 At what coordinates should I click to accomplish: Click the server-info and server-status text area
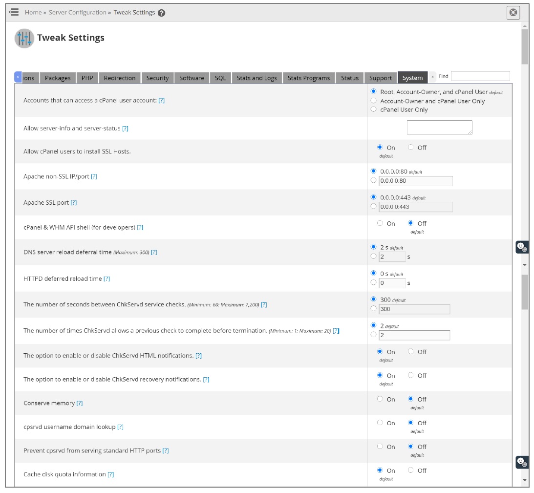439,128
